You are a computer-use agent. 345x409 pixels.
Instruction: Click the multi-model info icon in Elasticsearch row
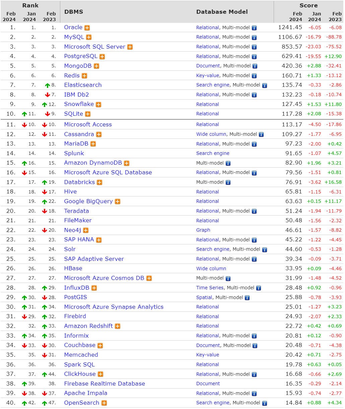(x=265, y=85)
